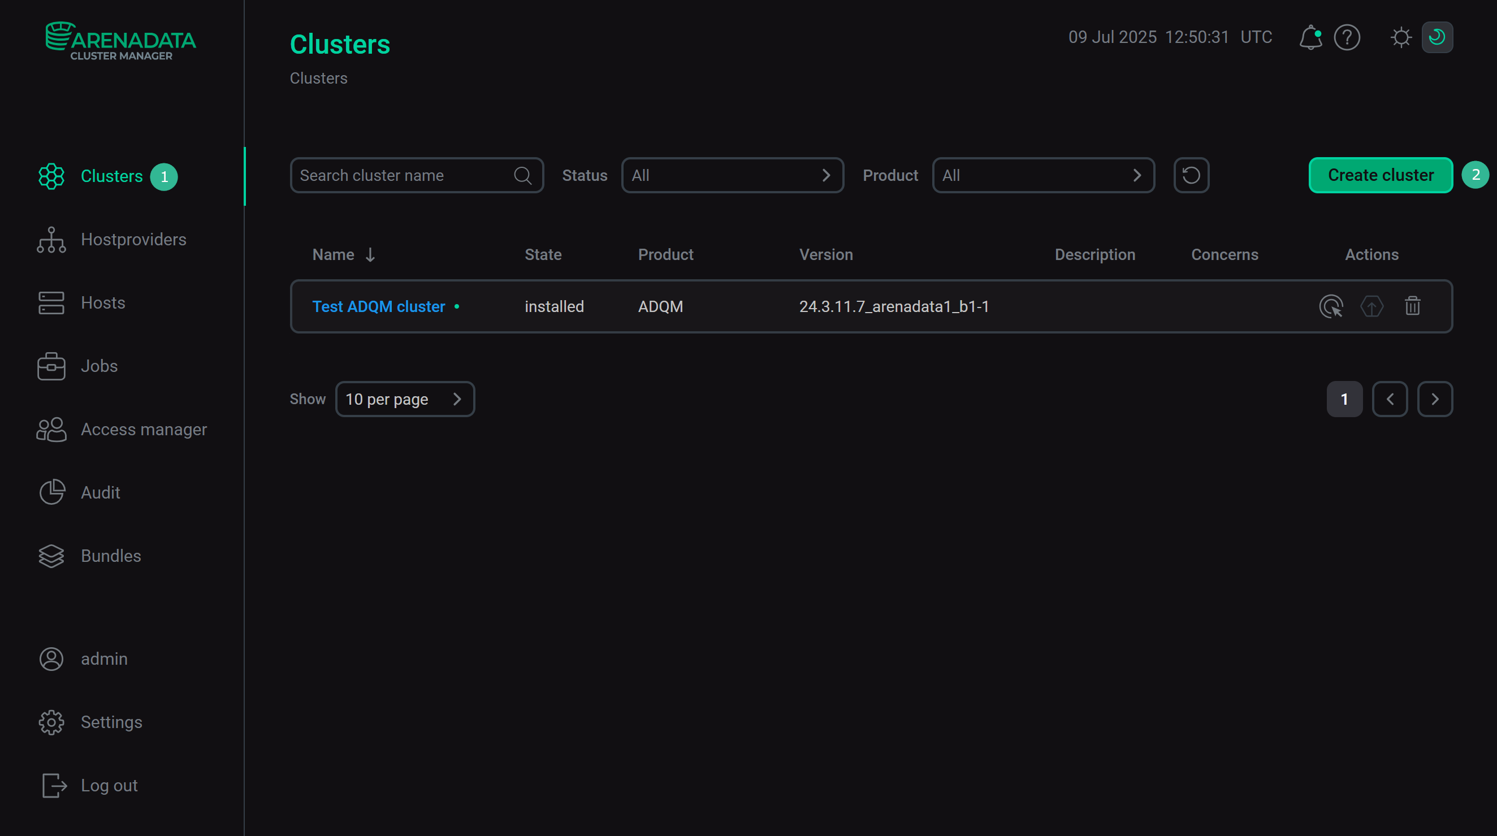Sort table by the Name column
1497x836 pixels.
point(343,254)
